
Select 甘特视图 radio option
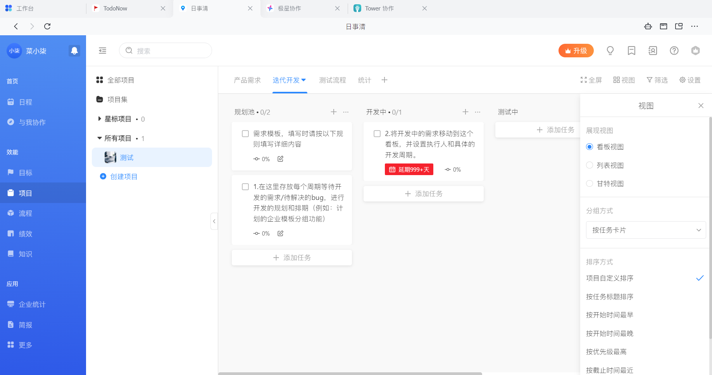coord(590,184)
